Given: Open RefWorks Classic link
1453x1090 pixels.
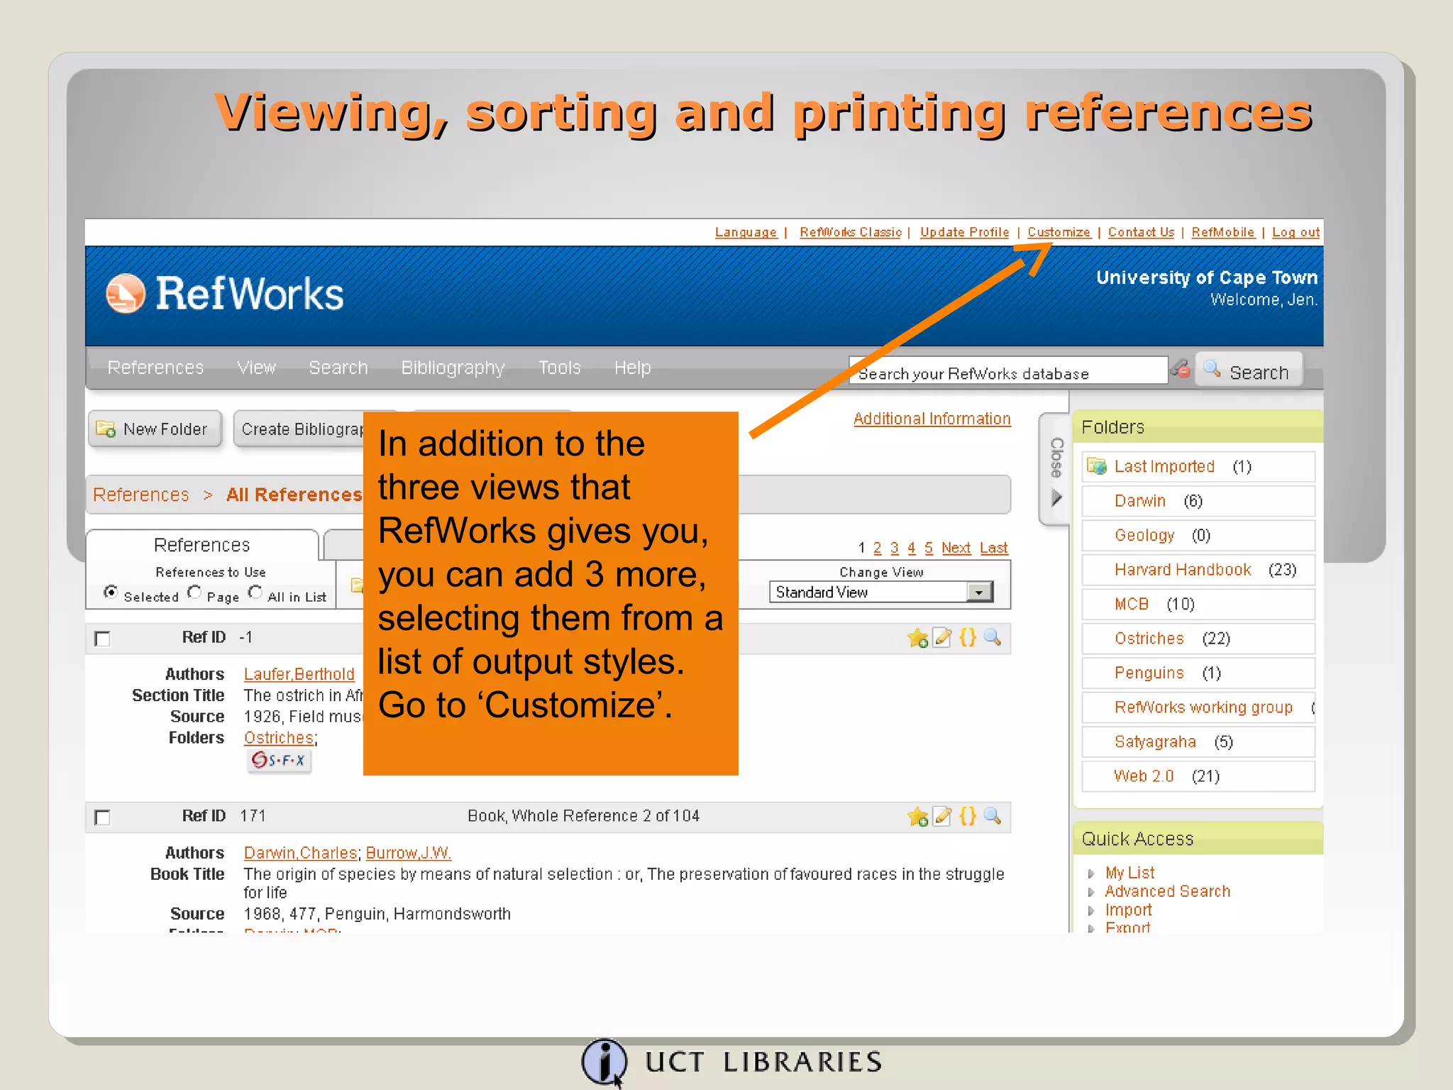Looking at the screenshot, I should coord(851,232).
